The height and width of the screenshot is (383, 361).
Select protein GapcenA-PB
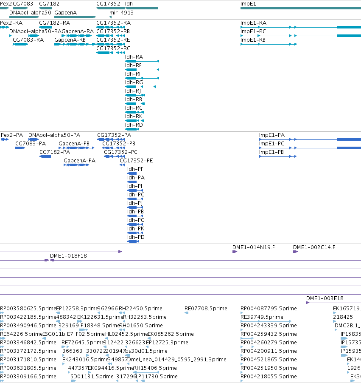tap(74, 144)
